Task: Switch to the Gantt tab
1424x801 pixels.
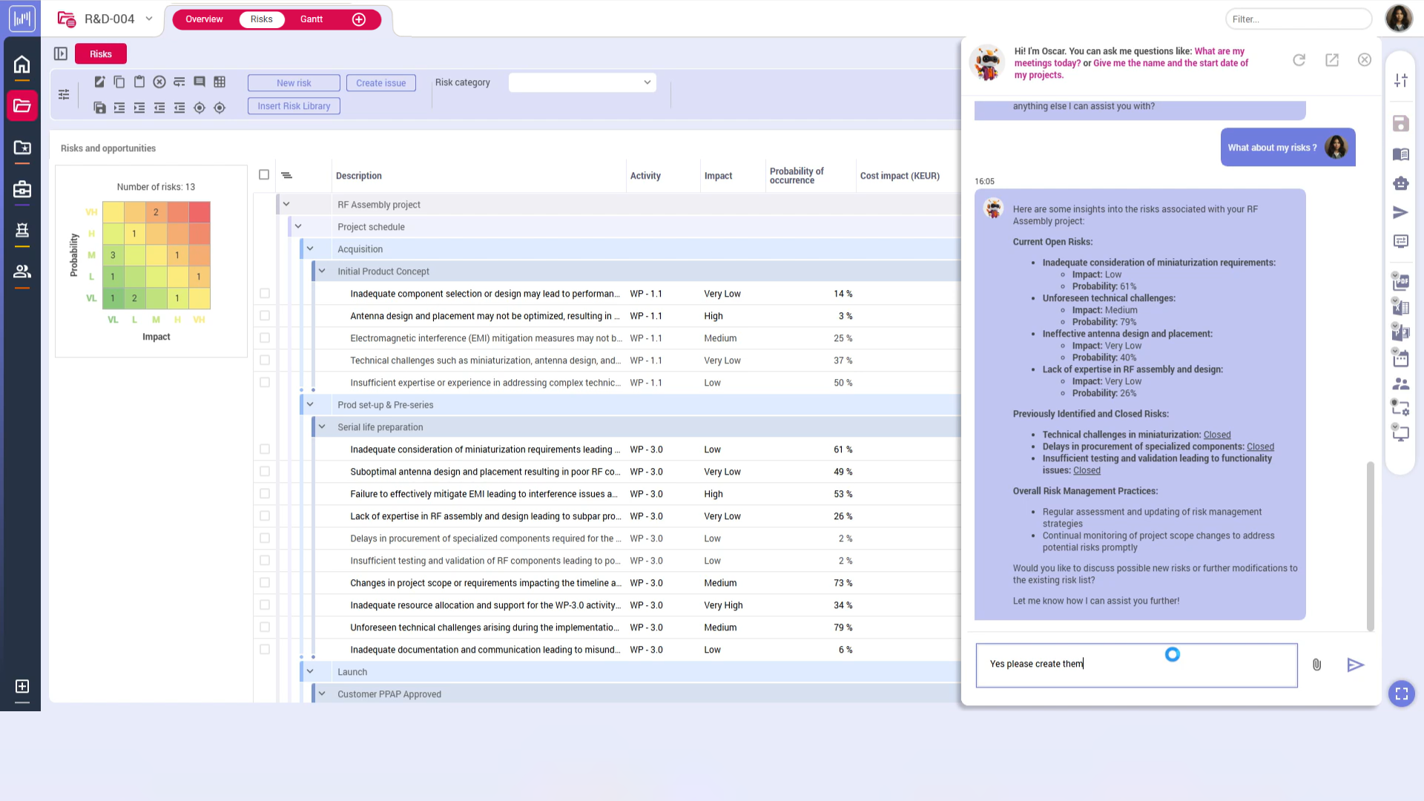Action: (311, 19)
